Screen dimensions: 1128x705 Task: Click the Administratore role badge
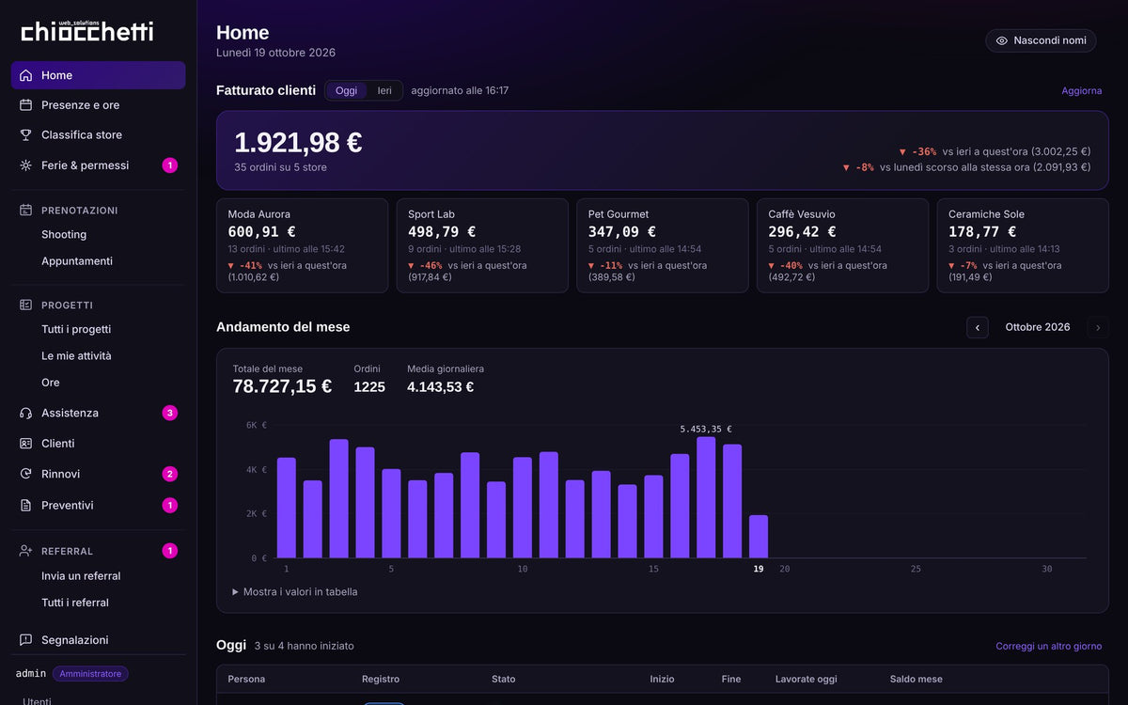(x=90, y=674)
